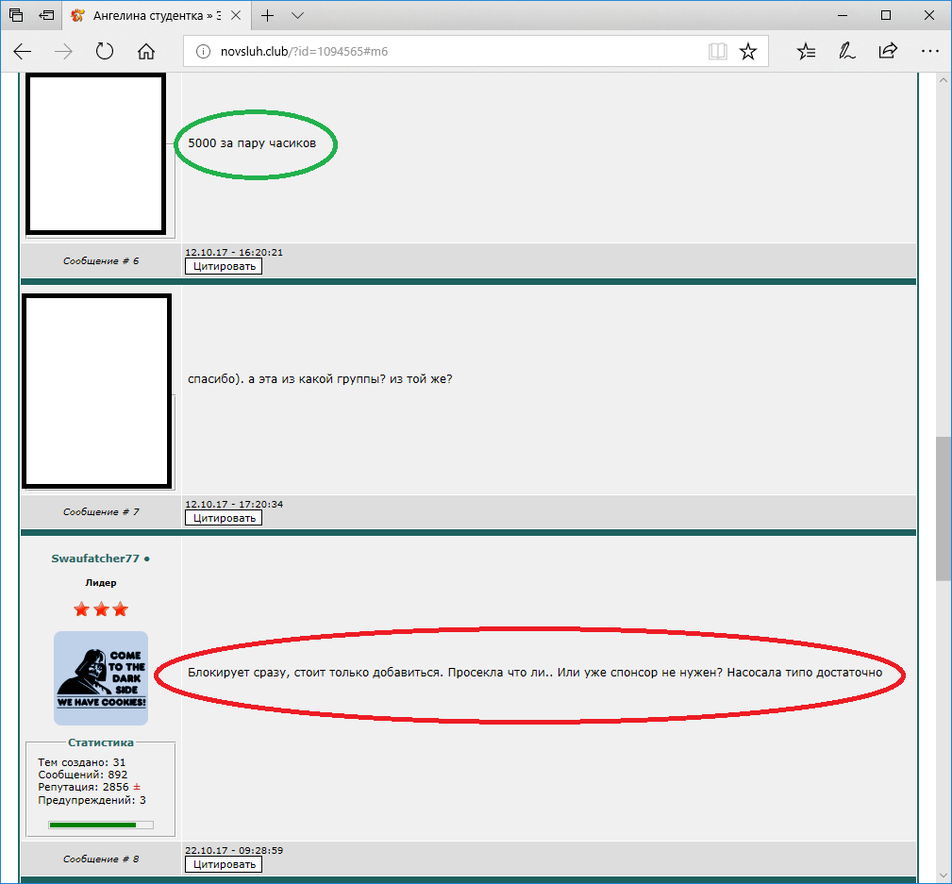Show site information icon in address bar

click(201, 52)
